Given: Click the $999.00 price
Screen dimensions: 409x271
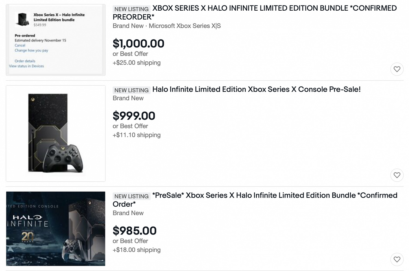Looking at the screenshot, I should click(134, 116).
